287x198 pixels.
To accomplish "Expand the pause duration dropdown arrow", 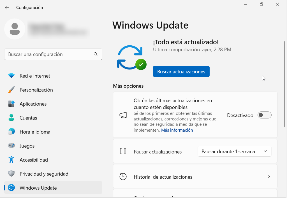I will pos(265,151).
